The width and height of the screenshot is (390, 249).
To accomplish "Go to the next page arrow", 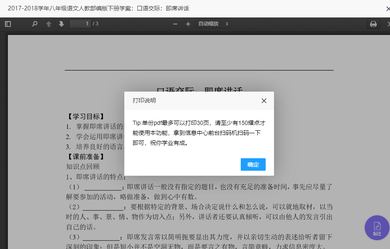I will 62,24.
